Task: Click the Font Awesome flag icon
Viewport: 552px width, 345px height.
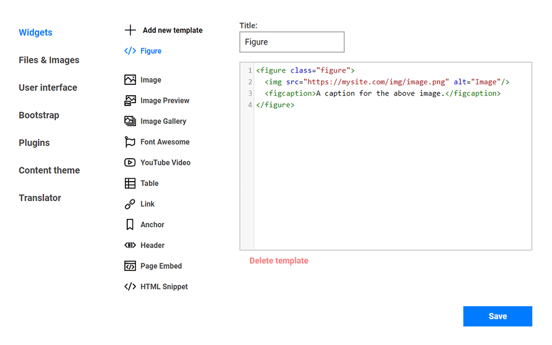Action: (x=130, y=142)
